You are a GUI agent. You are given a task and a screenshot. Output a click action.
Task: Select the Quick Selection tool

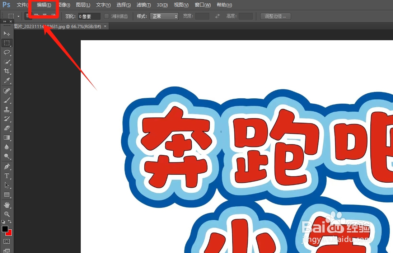(7, 62)
